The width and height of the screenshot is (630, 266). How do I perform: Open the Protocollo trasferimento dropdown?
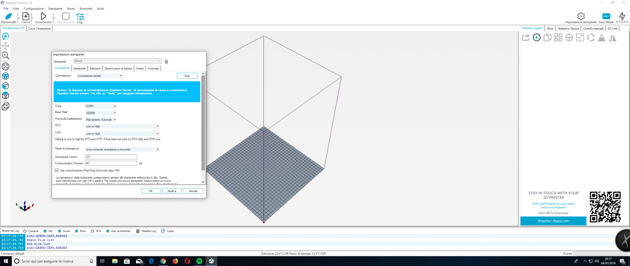click(101, 119)
